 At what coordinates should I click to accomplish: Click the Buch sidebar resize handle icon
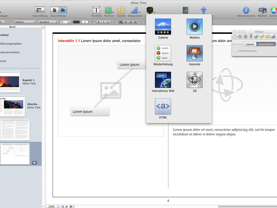point(44,27)
